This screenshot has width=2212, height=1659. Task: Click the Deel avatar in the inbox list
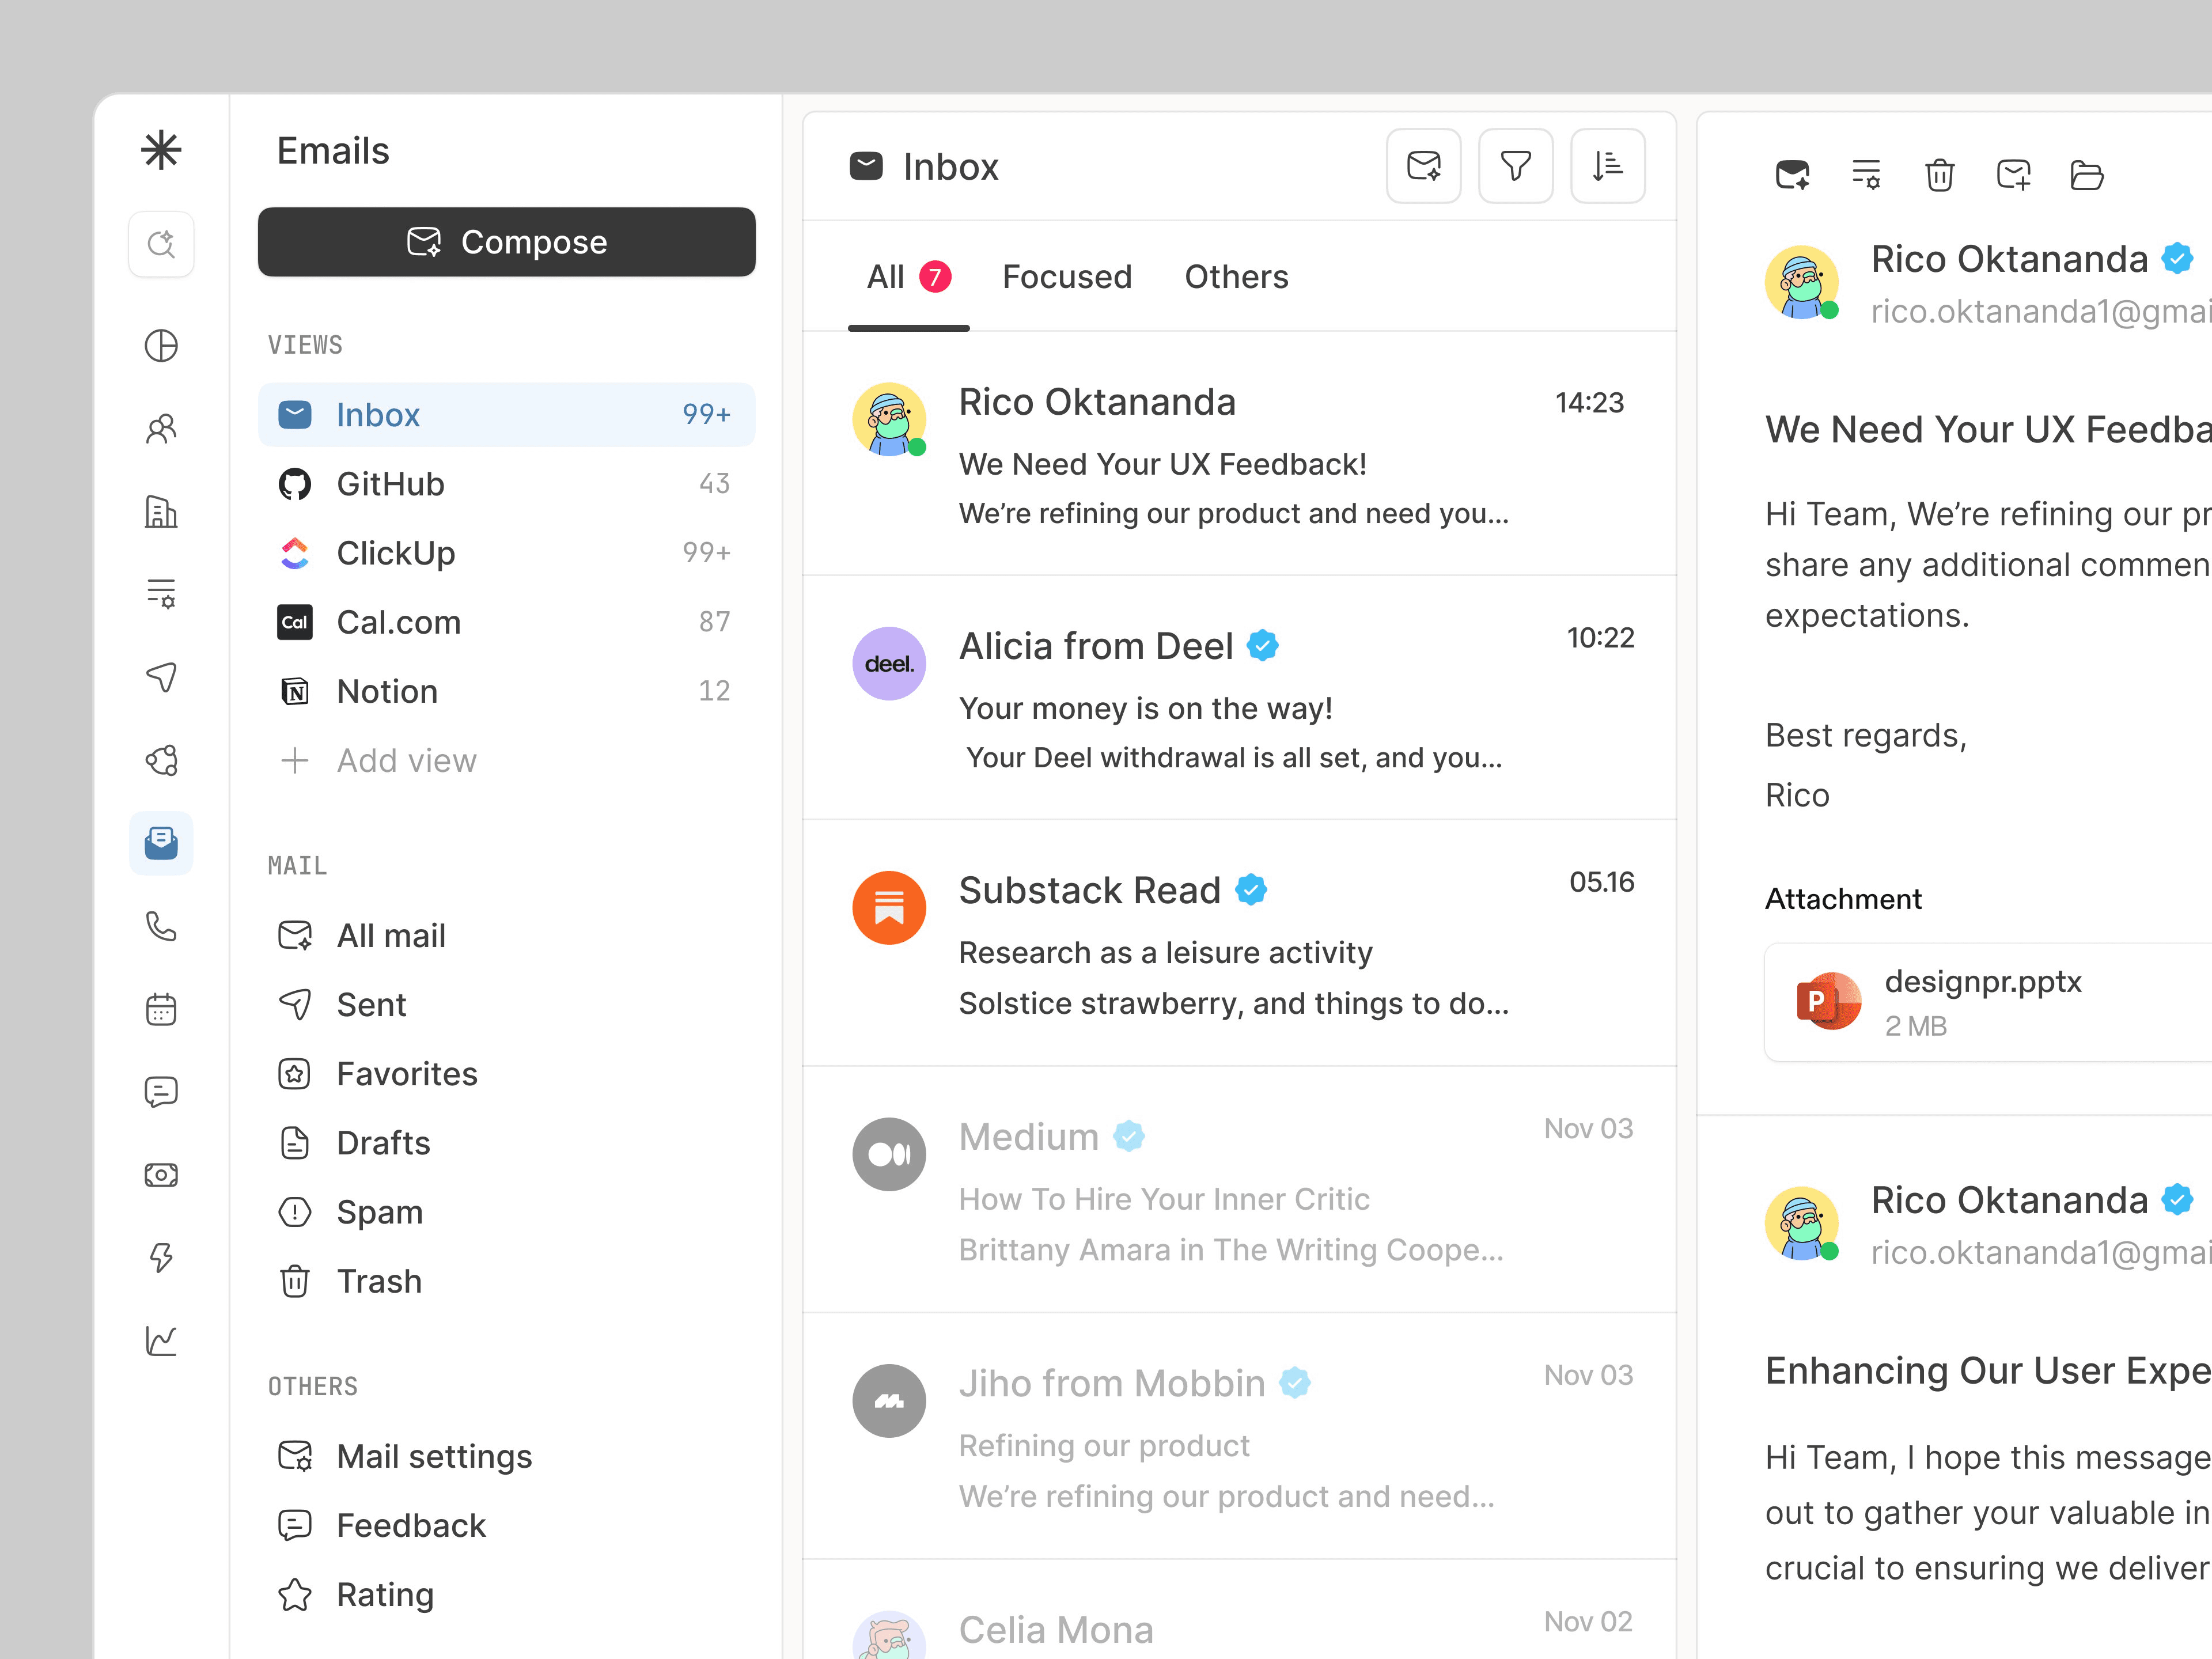pyautogui.click(x=889, y=664)
